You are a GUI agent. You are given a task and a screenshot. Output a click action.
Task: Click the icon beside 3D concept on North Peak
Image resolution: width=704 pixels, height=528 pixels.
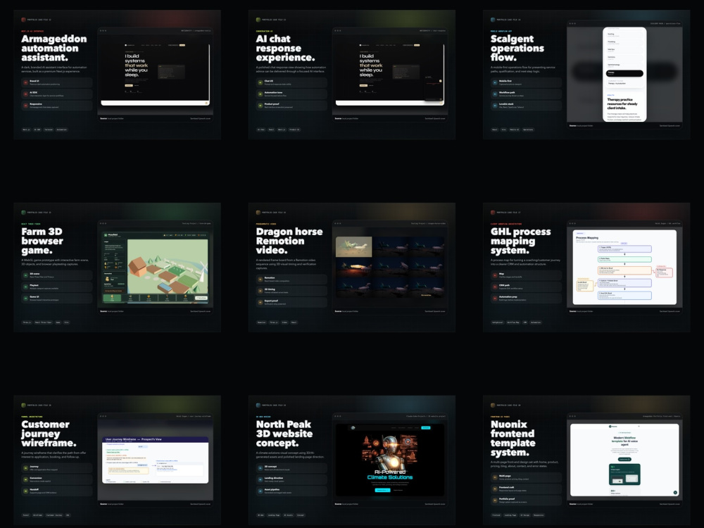coord(260,468)
